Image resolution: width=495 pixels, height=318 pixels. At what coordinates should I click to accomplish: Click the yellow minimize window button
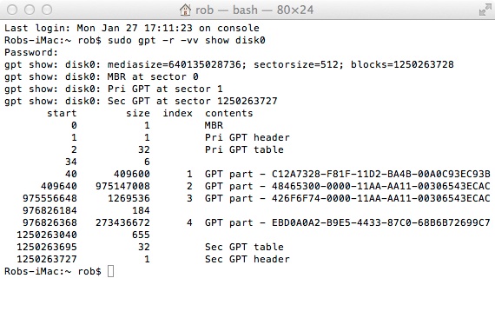coord(30,10)
